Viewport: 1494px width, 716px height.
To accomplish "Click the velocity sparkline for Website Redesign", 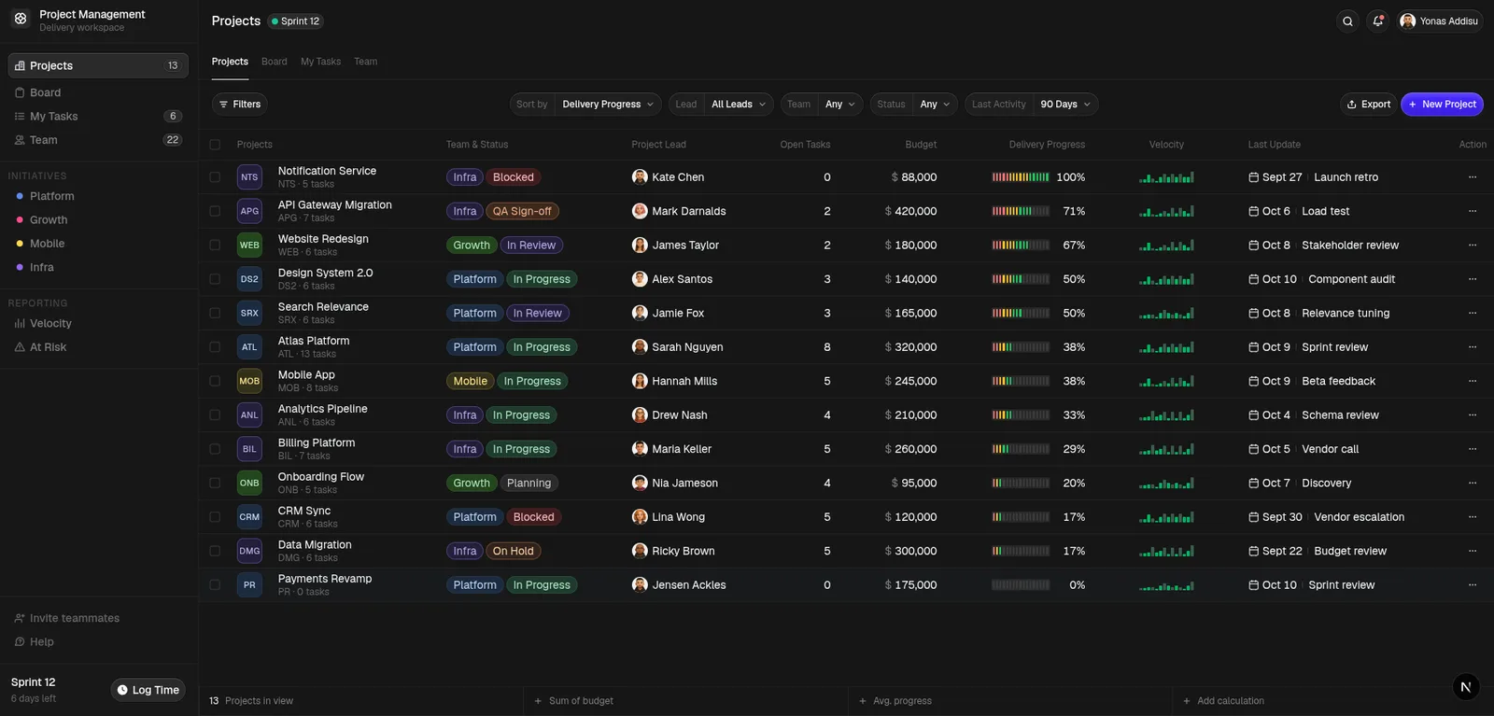I will tap(1166, 246).
